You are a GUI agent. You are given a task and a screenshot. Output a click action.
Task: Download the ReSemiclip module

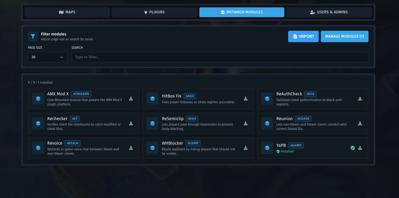[246, 123]
